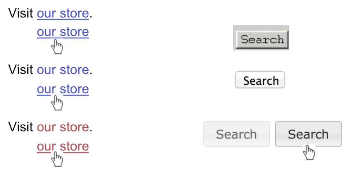
Task: Click the hand cursor under the red underlined link
Action: coord(57,159)
